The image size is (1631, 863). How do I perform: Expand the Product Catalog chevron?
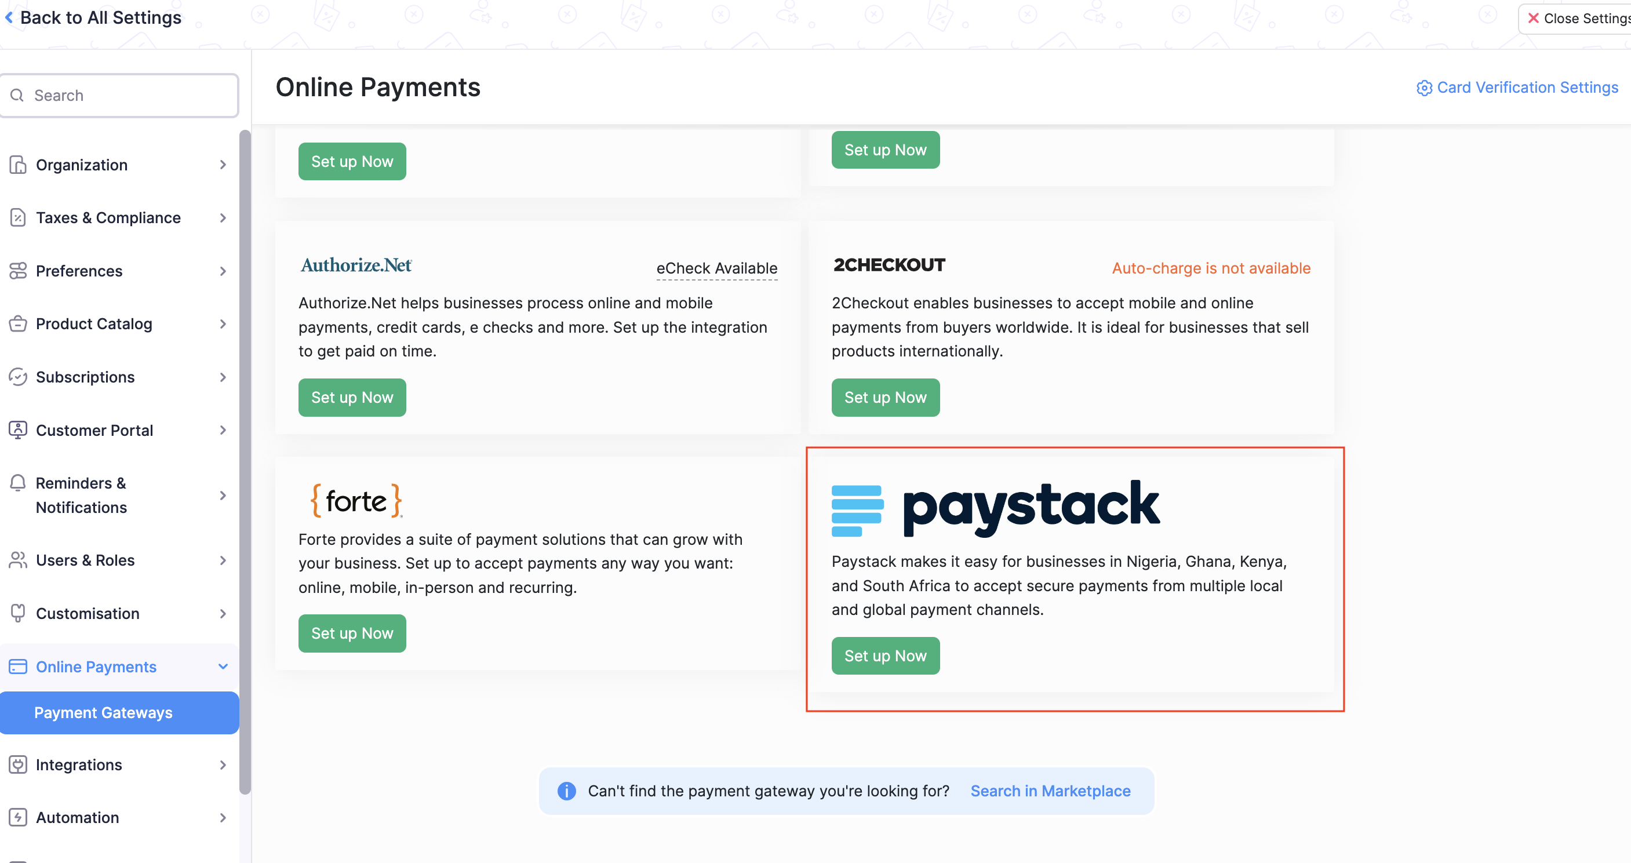tap(223, 323)
